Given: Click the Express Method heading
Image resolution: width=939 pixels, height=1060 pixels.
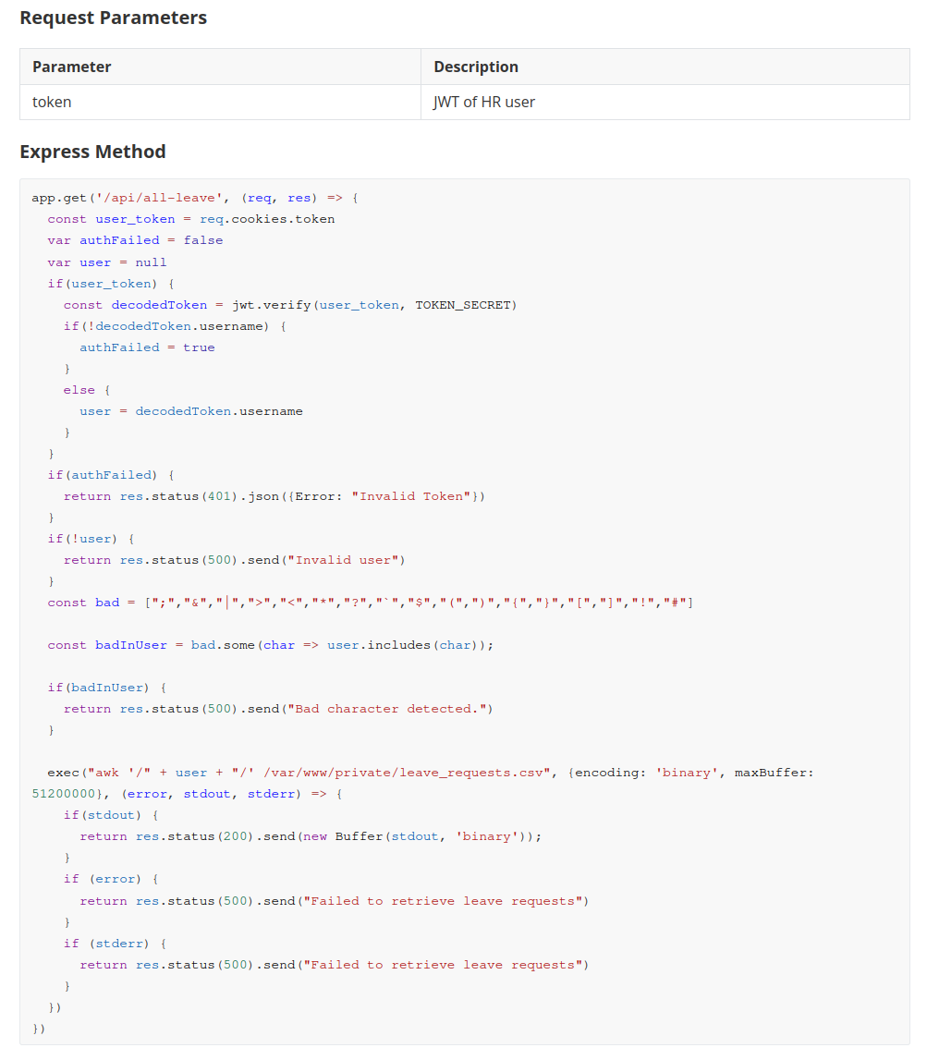Looking at the screenshot, I should 92,152.
